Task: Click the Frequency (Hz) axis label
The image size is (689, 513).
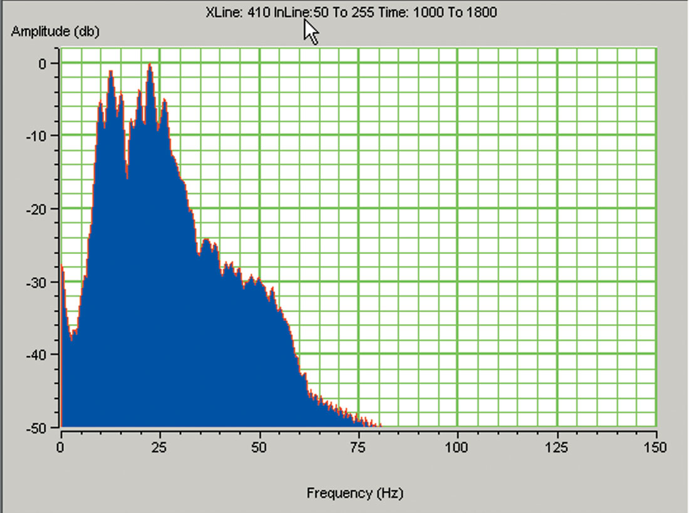Action: [355, 493]
